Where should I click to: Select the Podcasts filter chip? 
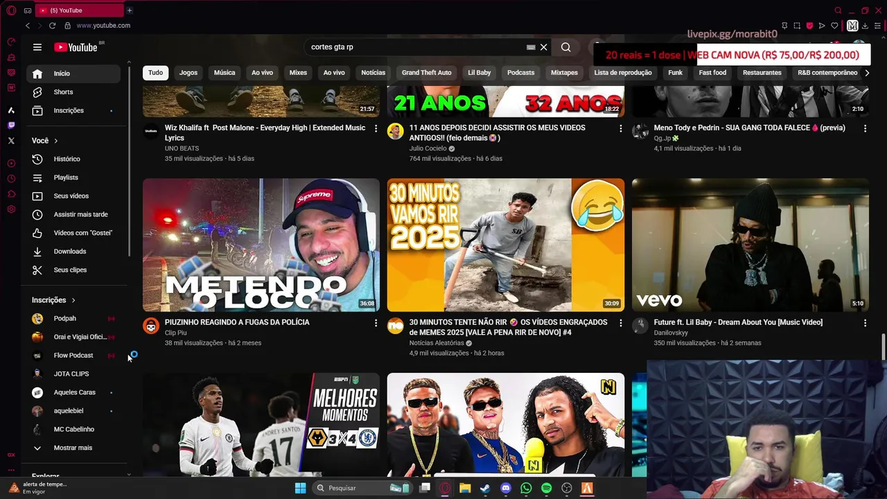(x=520, y=73)
